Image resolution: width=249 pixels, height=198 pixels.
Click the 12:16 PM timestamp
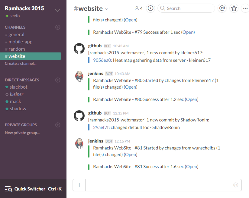tap(122, 141)
